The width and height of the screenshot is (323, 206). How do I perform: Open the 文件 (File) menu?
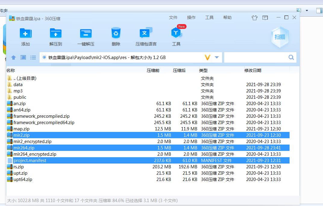173,17
